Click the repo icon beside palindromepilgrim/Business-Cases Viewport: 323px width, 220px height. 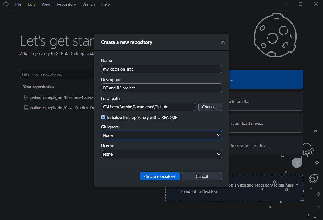(x=26, y=97)
